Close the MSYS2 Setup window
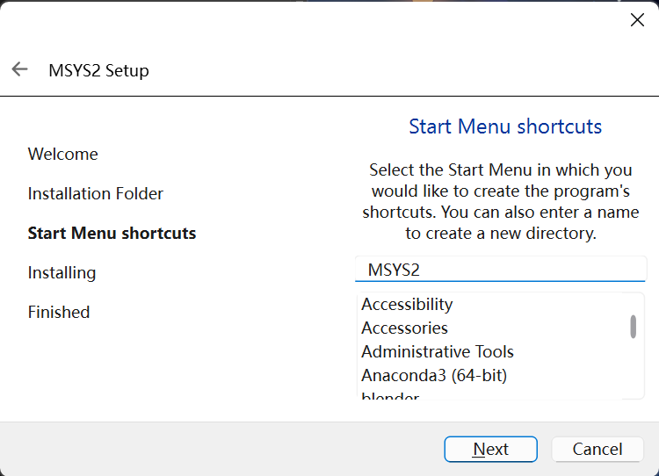Viewport: 659px width, 476px height. pos(637,20)
